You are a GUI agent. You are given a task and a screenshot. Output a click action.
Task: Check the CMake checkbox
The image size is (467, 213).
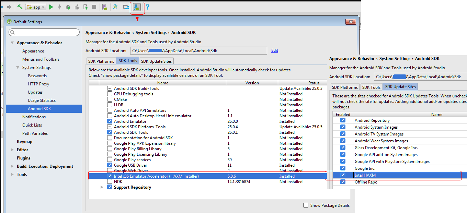coord(110,99)
